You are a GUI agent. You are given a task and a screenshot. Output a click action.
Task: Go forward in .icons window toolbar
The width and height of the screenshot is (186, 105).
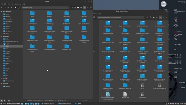click(5, 8)
